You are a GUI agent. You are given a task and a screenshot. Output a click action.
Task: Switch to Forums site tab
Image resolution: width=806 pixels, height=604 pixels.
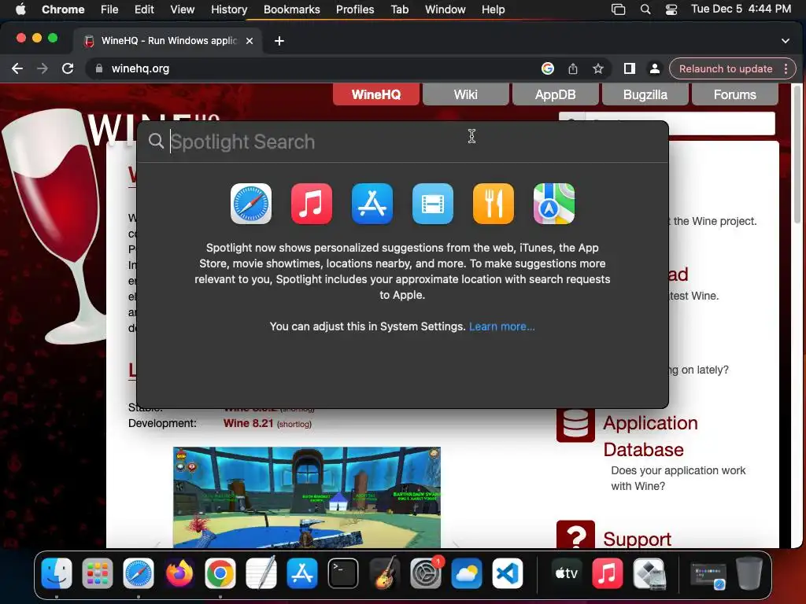(734, 94)
